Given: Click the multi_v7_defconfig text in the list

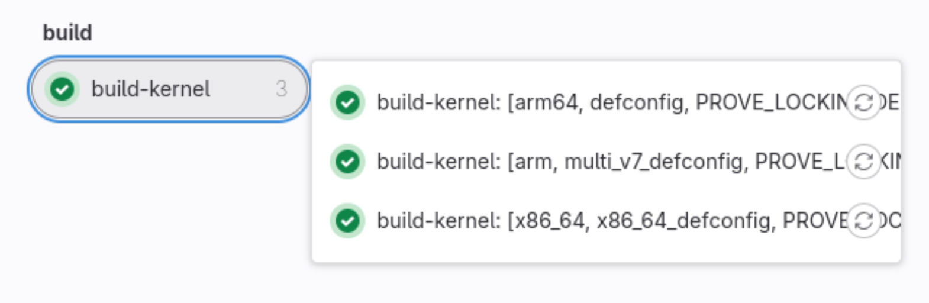Looking at the screenshot, I should click(x=654, y=162).
